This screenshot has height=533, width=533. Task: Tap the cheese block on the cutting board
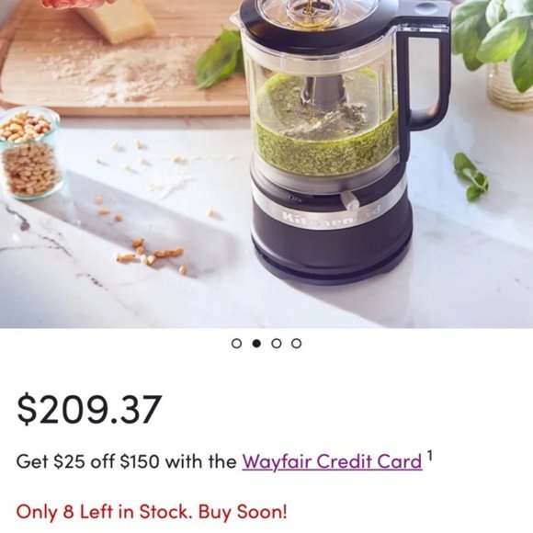[x=117, y=21]
